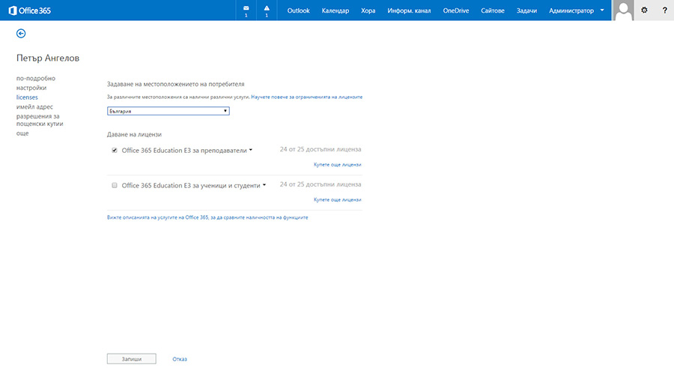Image resolution: width=674 pixels, height=368 pixels.
Task: Expand the за преподаватели license details arrow
Action: pyautogui.click(x=251, y=150)
